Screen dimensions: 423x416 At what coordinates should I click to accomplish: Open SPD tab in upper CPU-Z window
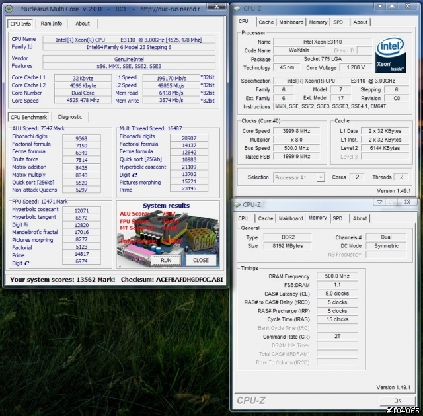(338, 22)
